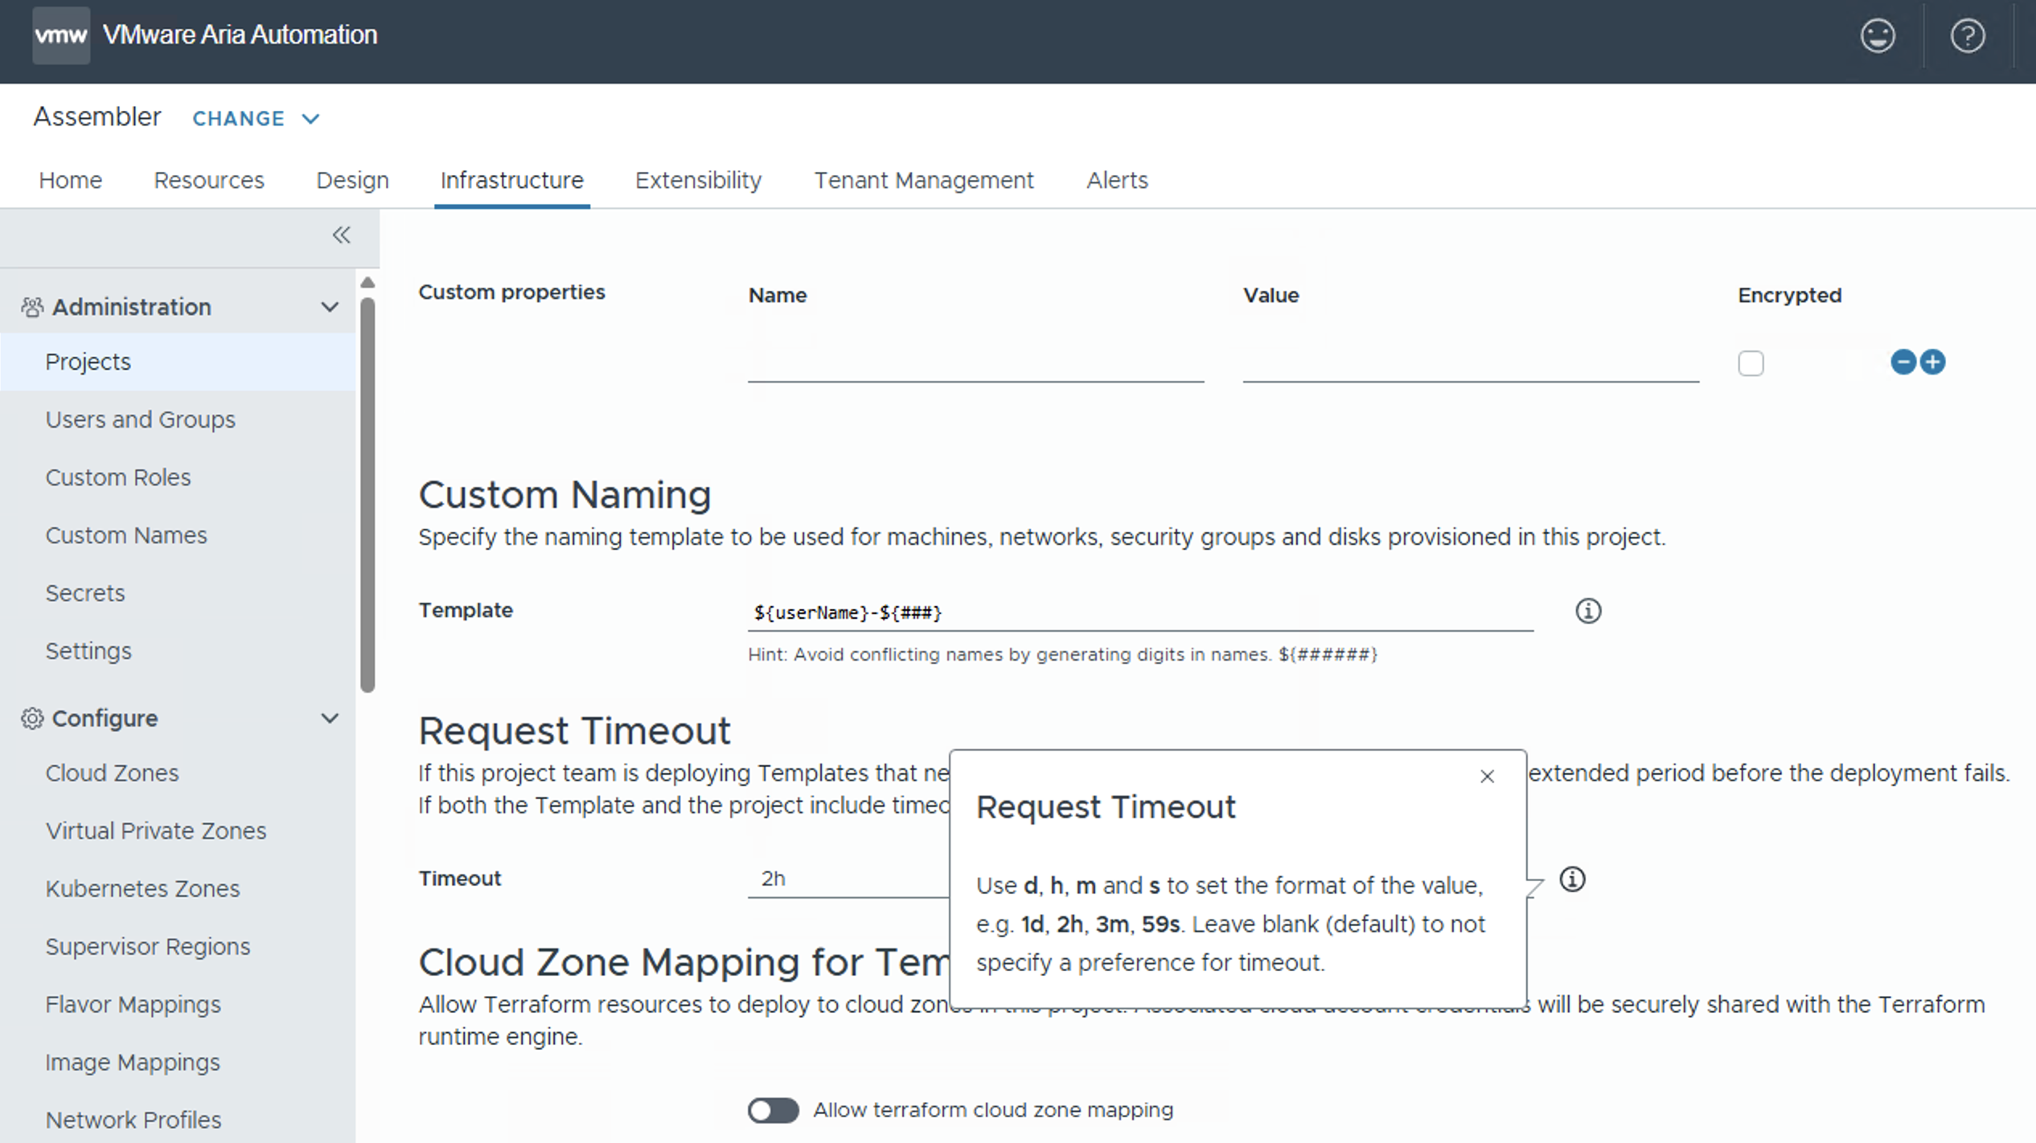The height and width of the screenshot is (1143, 2036).
Task: Switch to the Resources tab
Action: [x=209, y=180]
